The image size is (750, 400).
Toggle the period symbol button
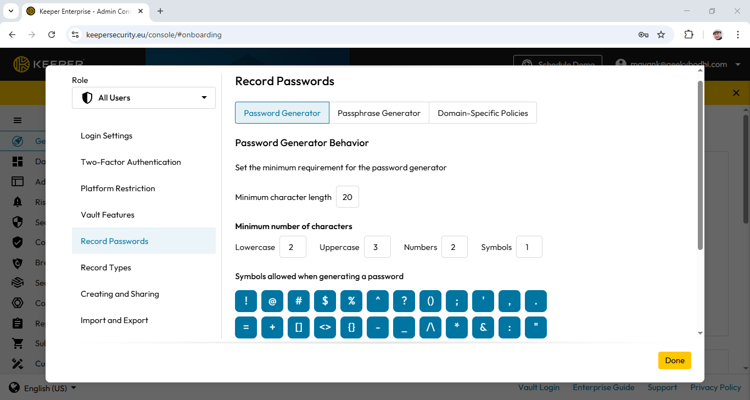[536, 301]
